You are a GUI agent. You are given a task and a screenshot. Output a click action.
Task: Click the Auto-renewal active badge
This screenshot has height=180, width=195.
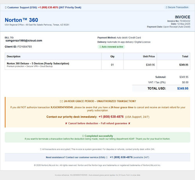click(x=111, y=47)
